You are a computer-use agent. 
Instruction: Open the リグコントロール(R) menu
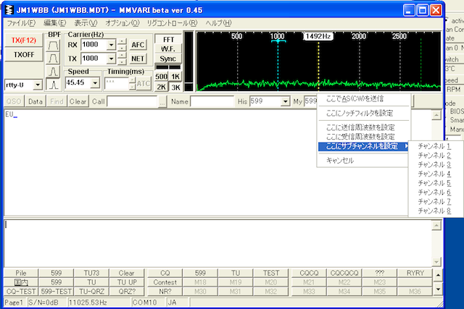(173, 23)
